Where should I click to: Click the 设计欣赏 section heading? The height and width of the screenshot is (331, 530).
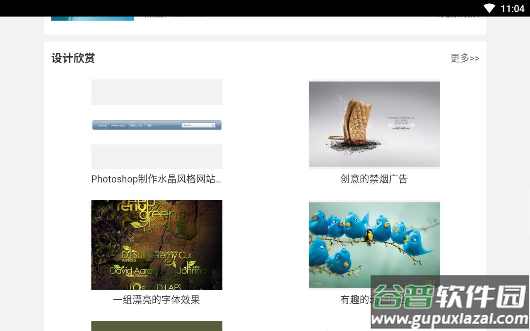pyautogui.click(x=73, y=58)
